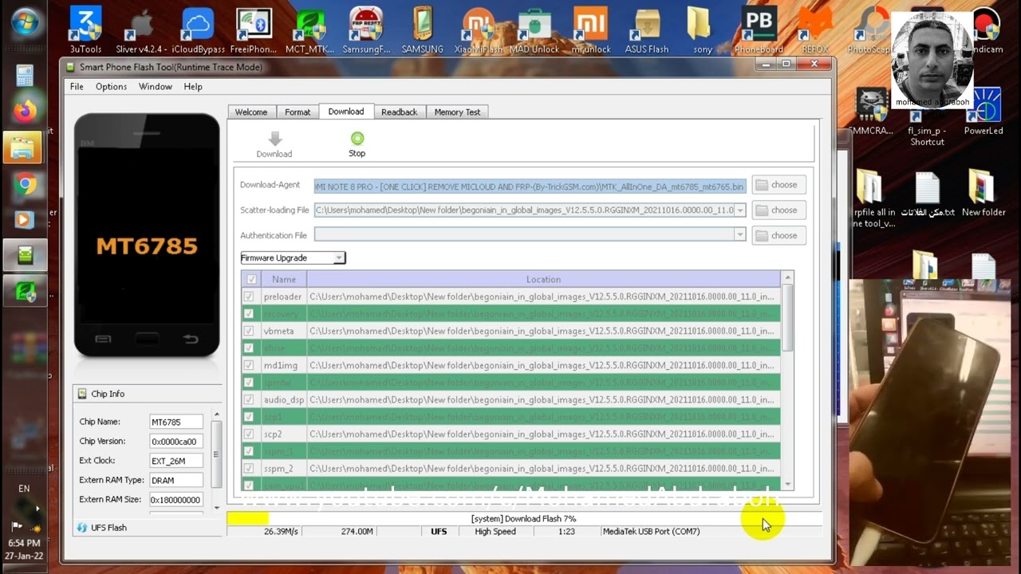Click the High Speed status bar entry

(495, 531)
